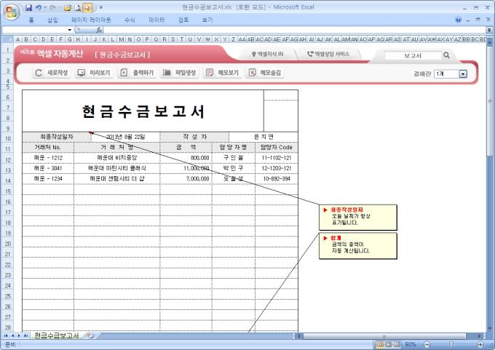Viewport: 495px width, 350px height.
Task: Redo the last action
Action: 53,7
